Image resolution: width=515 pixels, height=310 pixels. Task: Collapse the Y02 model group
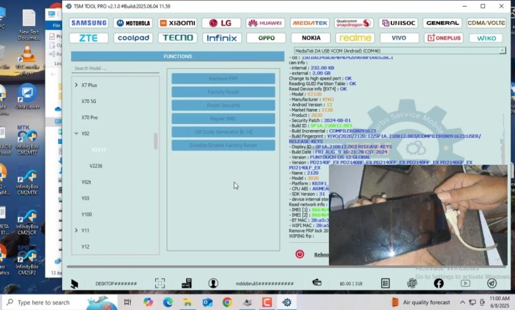(x=77, y=133)
